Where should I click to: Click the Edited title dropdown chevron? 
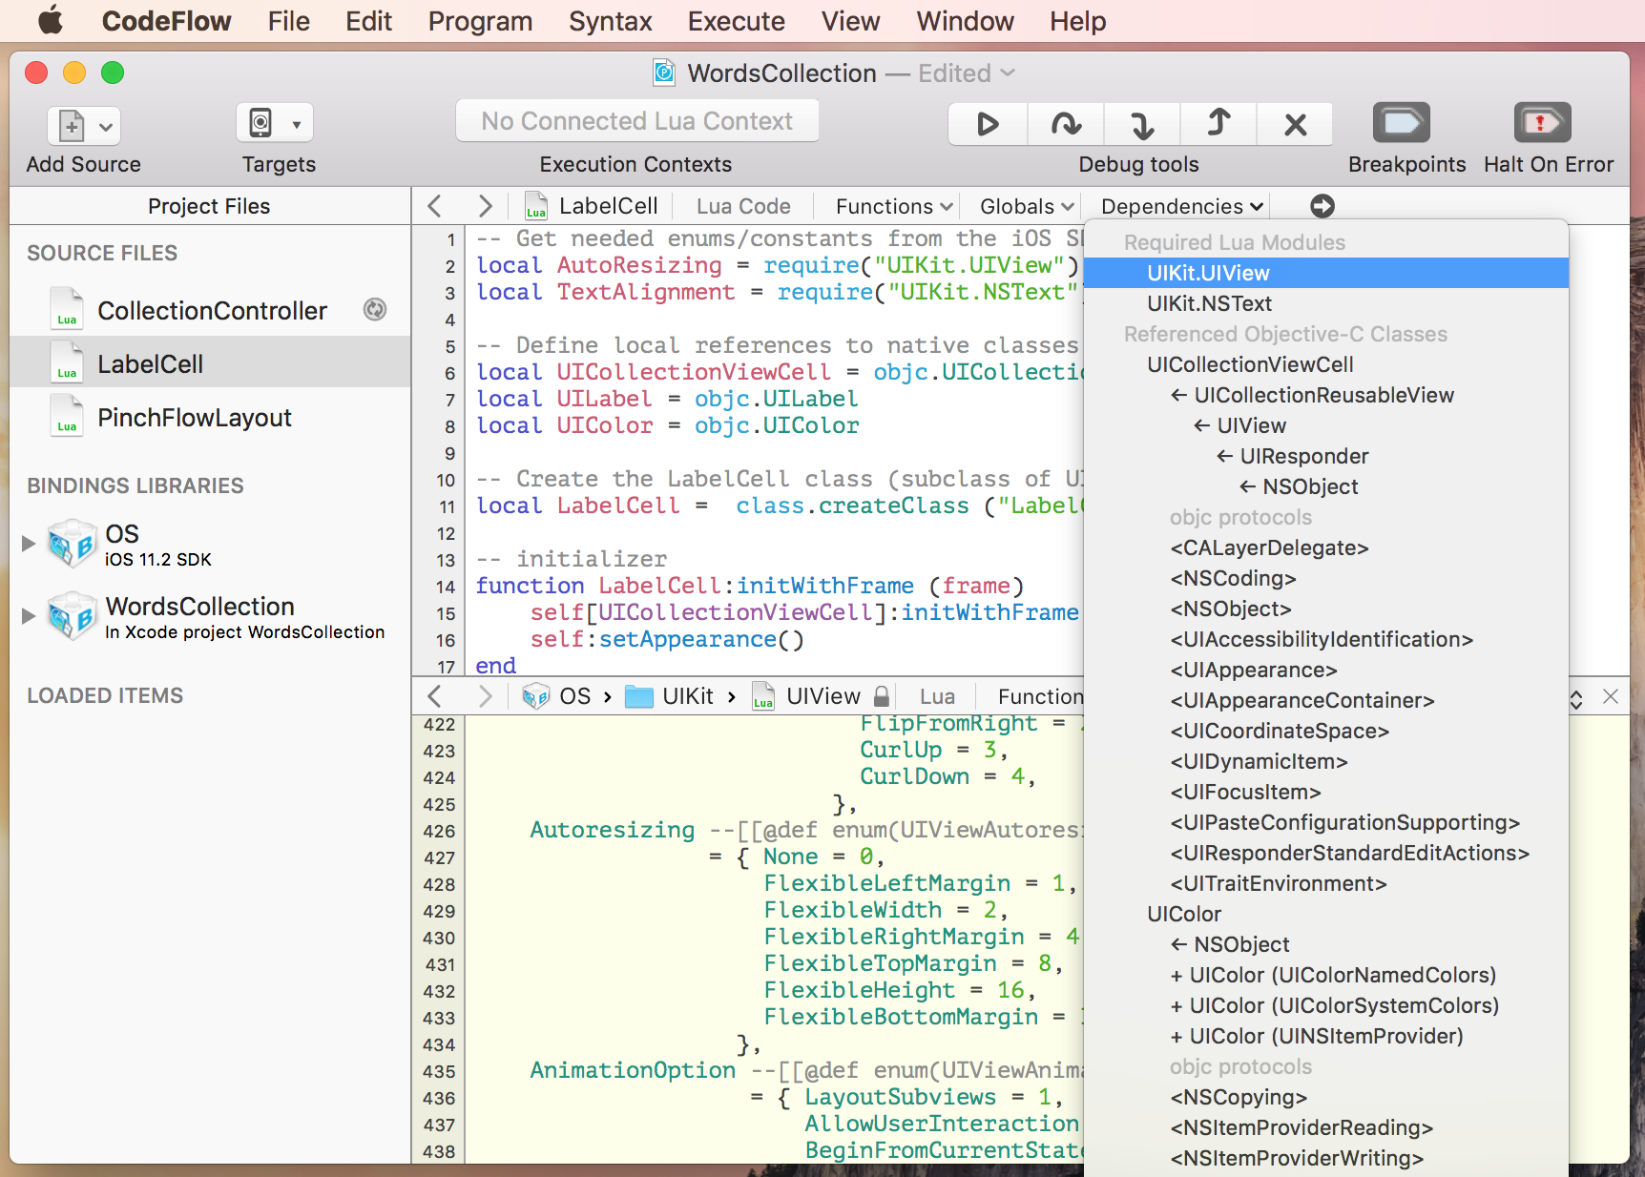[1009, 73]
